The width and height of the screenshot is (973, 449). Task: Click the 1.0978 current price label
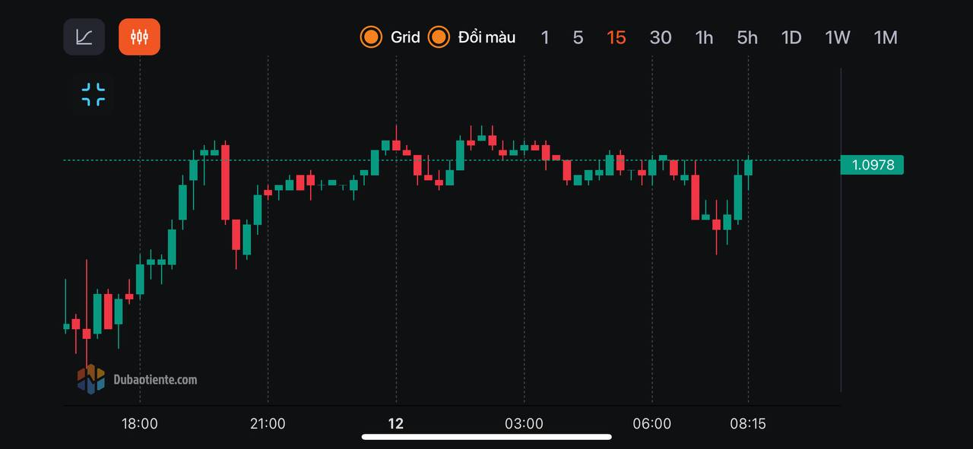point(872,164)
